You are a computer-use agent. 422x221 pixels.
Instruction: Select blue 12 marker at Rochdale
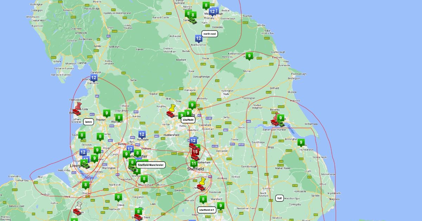click(x=142, y=134)
